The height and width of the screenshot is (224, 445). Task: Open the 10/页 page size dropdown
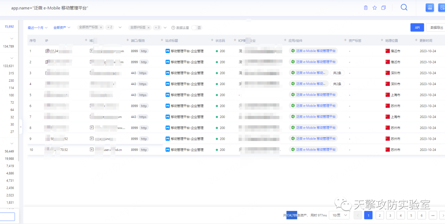[x=339, y=215]
